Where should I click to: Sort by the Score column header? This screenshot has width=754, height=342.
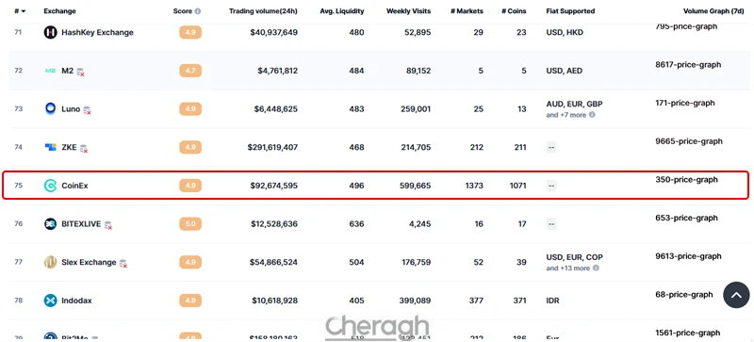pyautogui.click(x=182, y=11)
